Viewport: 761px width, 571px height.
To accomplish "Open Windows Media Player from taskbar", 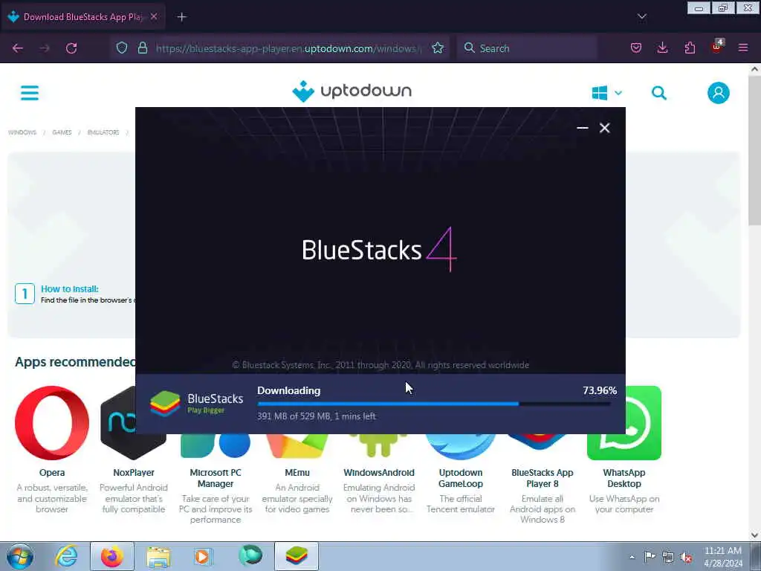I will 203,556.
